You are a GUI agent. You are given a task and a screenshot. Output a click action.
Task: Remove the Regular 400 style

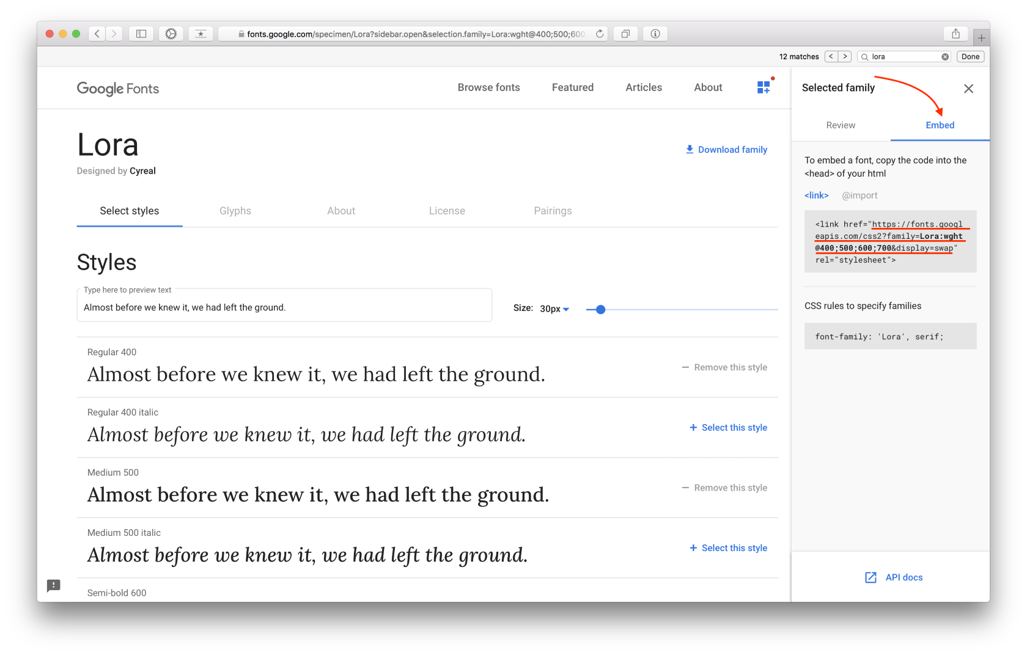click(724, 367)
